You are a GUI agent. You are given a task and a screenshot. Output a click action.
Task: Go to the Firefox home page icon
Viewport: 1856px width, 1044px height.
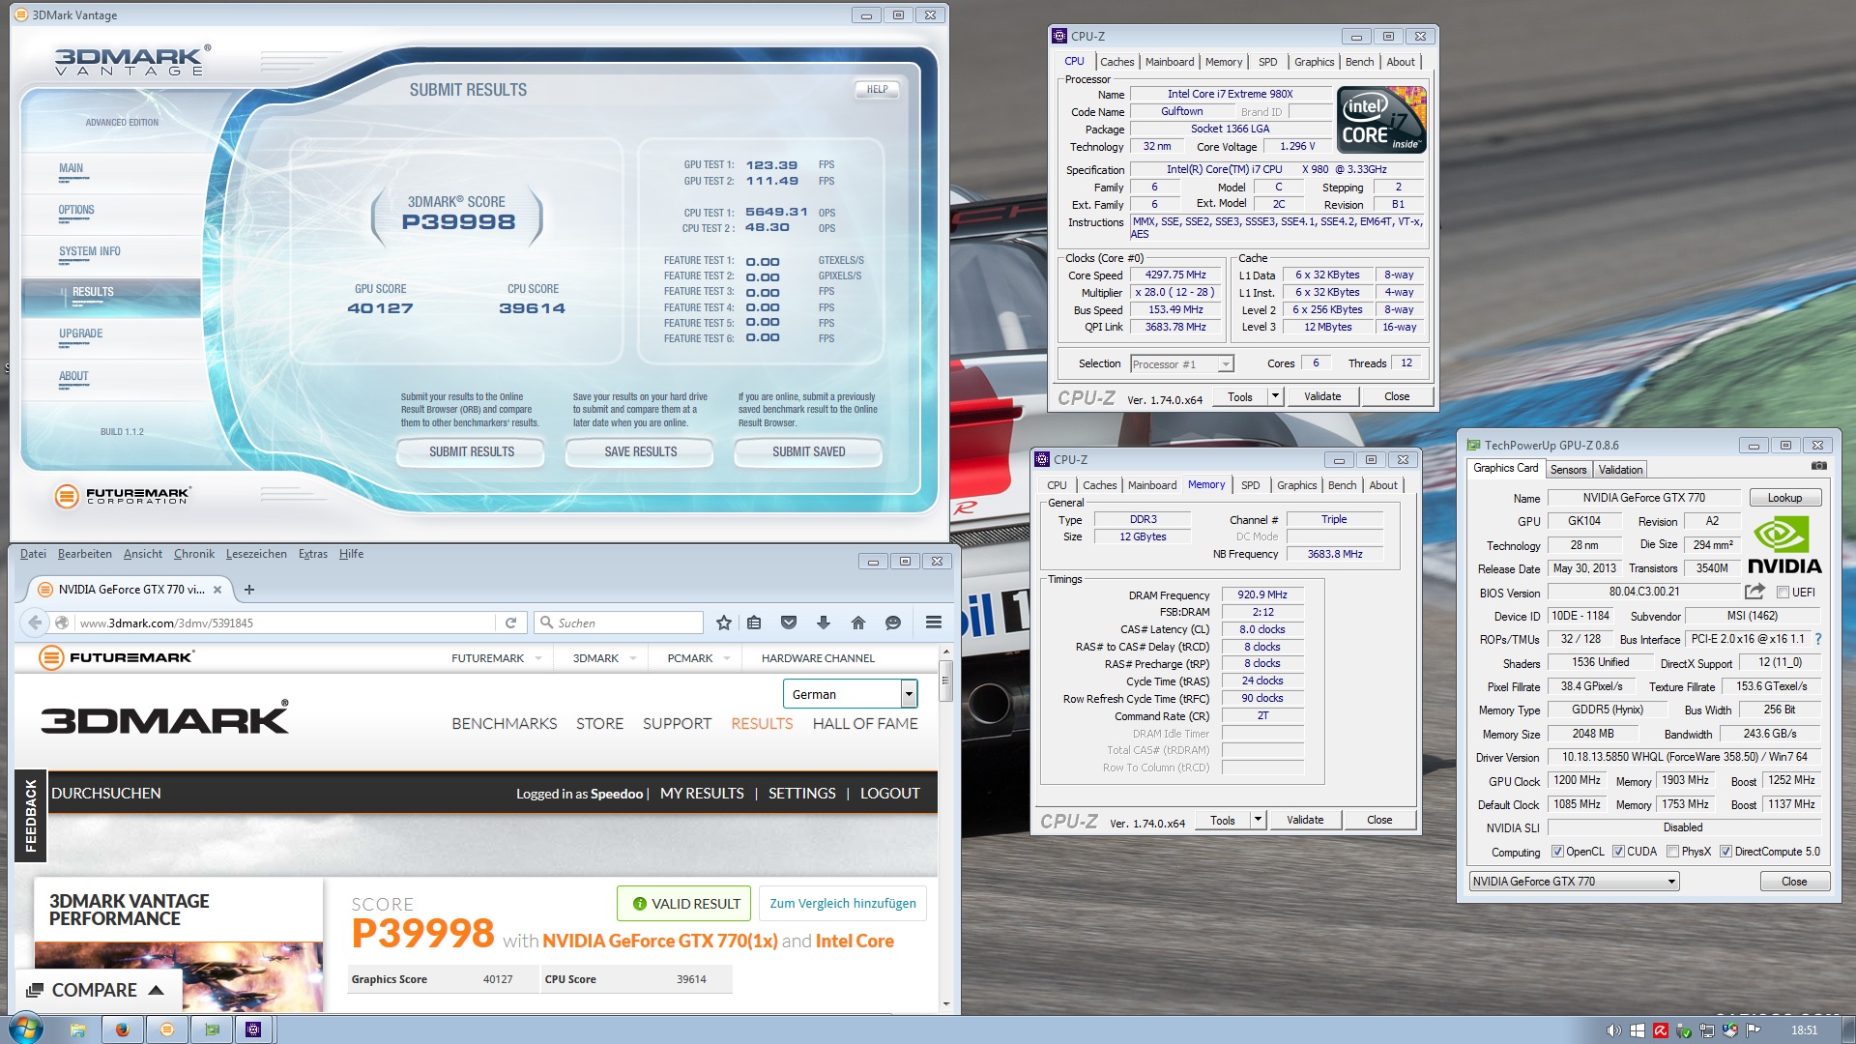858,623
